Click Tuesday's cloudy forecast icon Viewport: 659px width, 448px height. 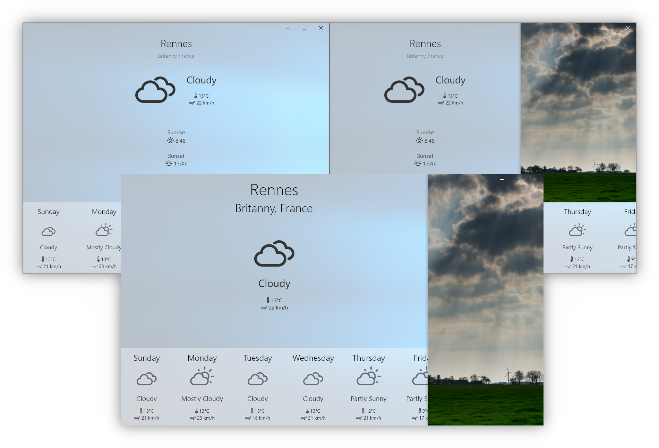(x=257, y=379)
